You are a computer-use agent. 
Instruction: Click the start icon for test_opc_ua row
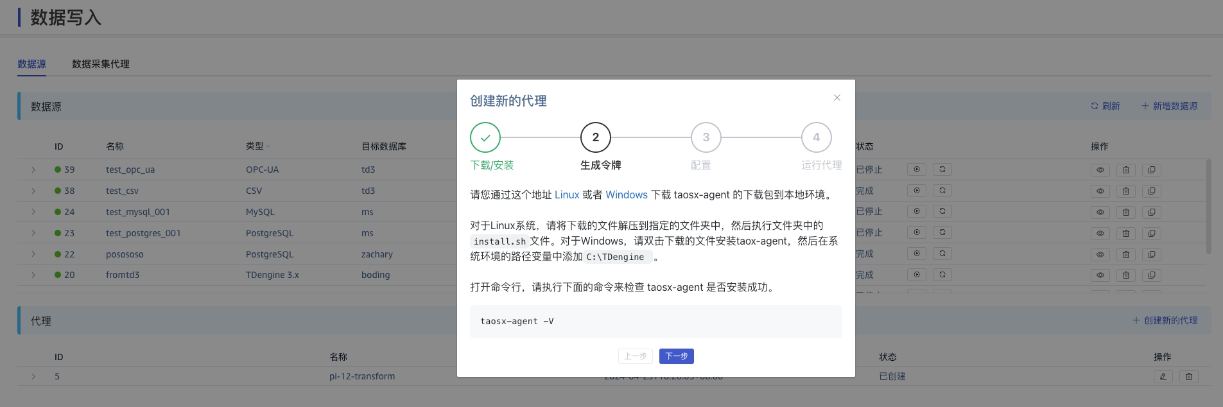pyautogui.click(x=916, y=169)
